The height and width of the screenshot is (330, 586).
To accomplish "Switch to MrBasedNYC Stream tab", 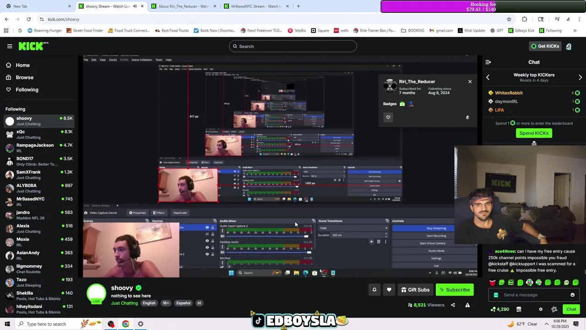I will tap(256, 6).
